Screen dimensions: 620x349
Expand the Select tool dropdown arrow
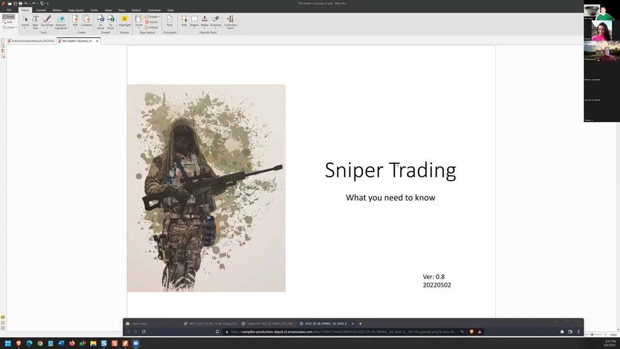[25, 28]
